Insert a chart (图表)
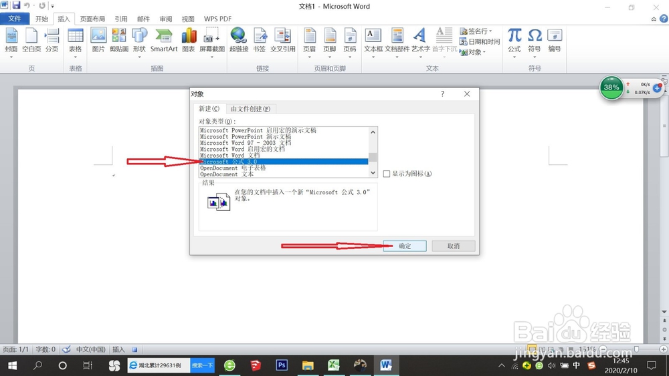The width and height of the screenshot is (669, 376). tap(189, 41)
